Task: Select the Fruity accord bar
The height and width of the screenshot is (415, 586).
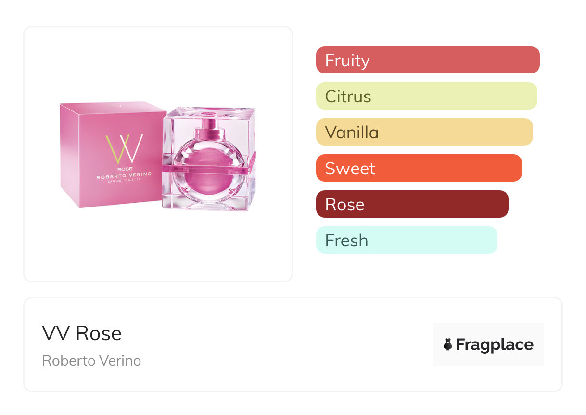Action: [x=427, y=60]
